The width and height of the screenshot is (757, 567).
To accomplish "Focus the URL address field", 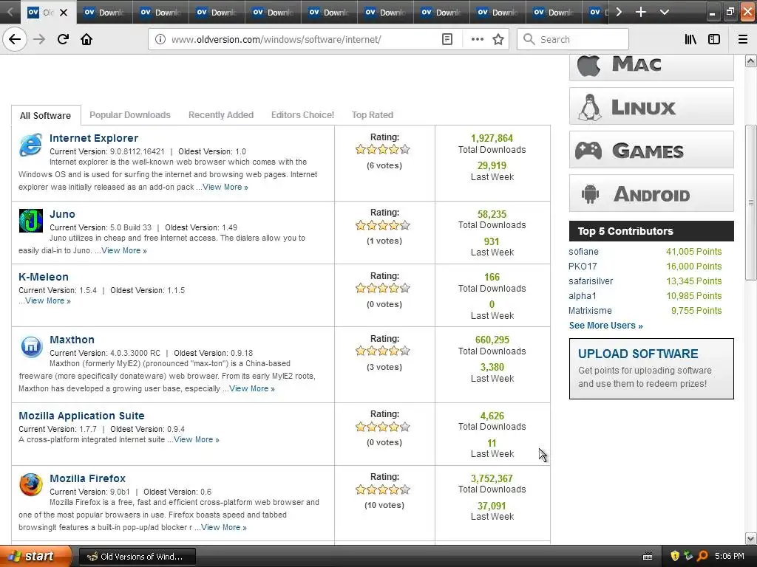I will click(304, 40).
